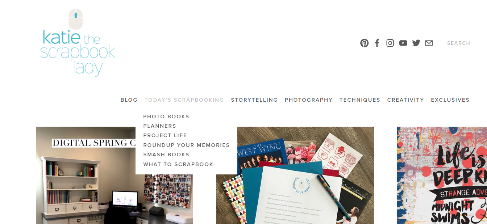
Task: Select Planners in the submenu
Action: [x=160, y=126]
